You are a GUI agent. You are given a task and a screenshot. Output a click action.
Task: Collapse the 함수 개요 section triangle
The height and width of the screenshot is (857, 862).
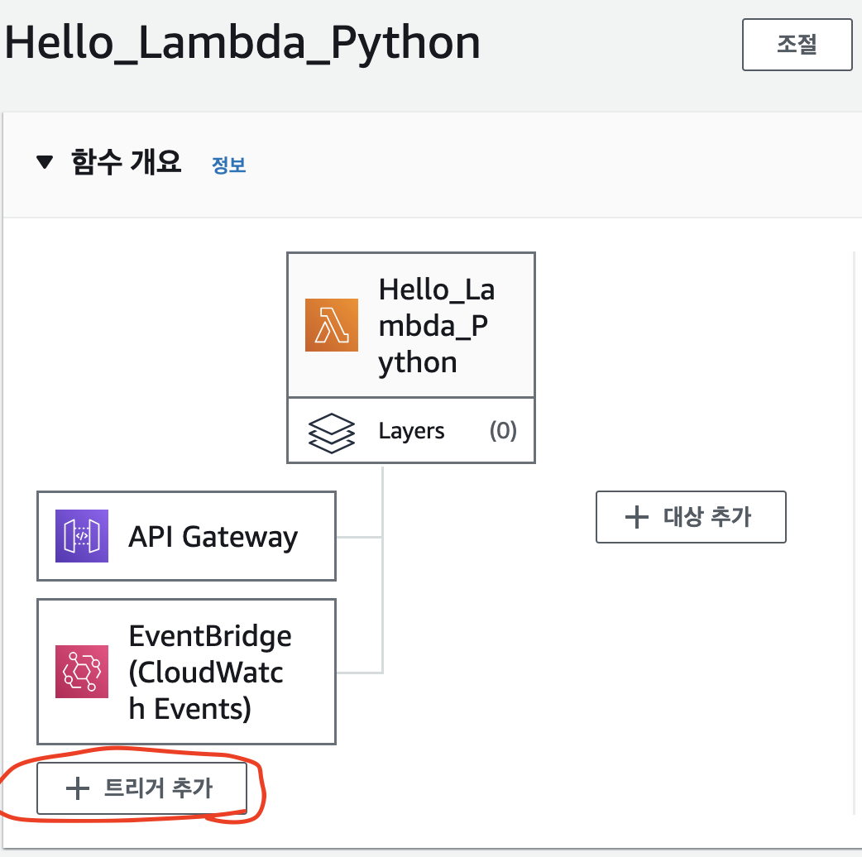45,162
